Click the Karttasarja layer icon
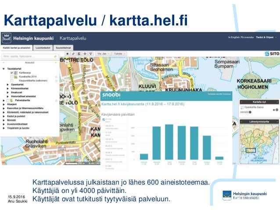 pos(16,73)
